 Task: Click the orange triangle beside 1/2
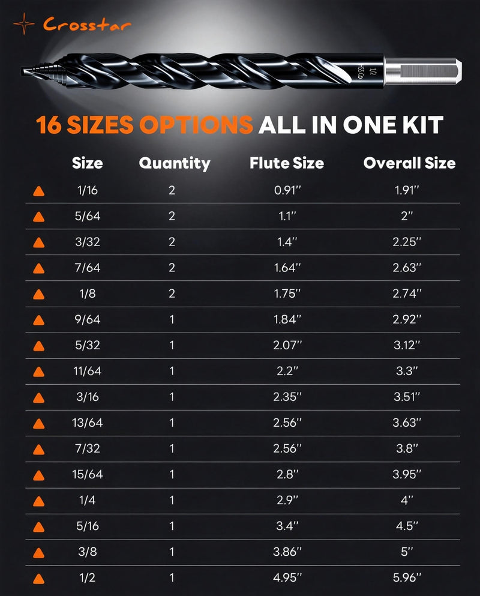[39, 579]
